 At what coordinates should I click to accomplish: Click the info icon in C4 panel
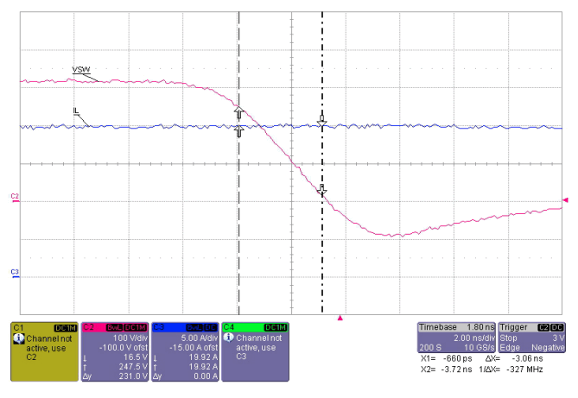coord(229,338)
